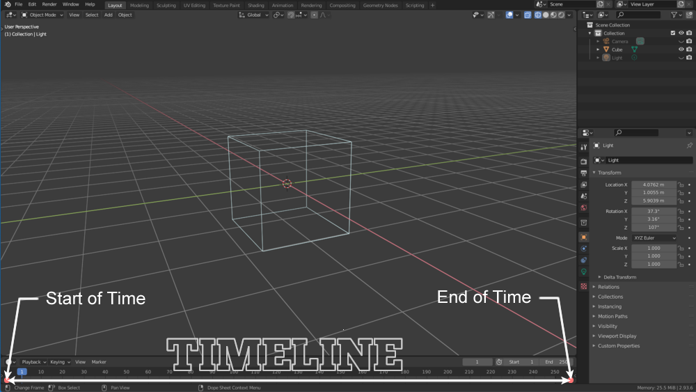Viewport: 696px width, 392px height.
Task: Switch to Sculpting workspace tab
Action: [x=166, y=6]
